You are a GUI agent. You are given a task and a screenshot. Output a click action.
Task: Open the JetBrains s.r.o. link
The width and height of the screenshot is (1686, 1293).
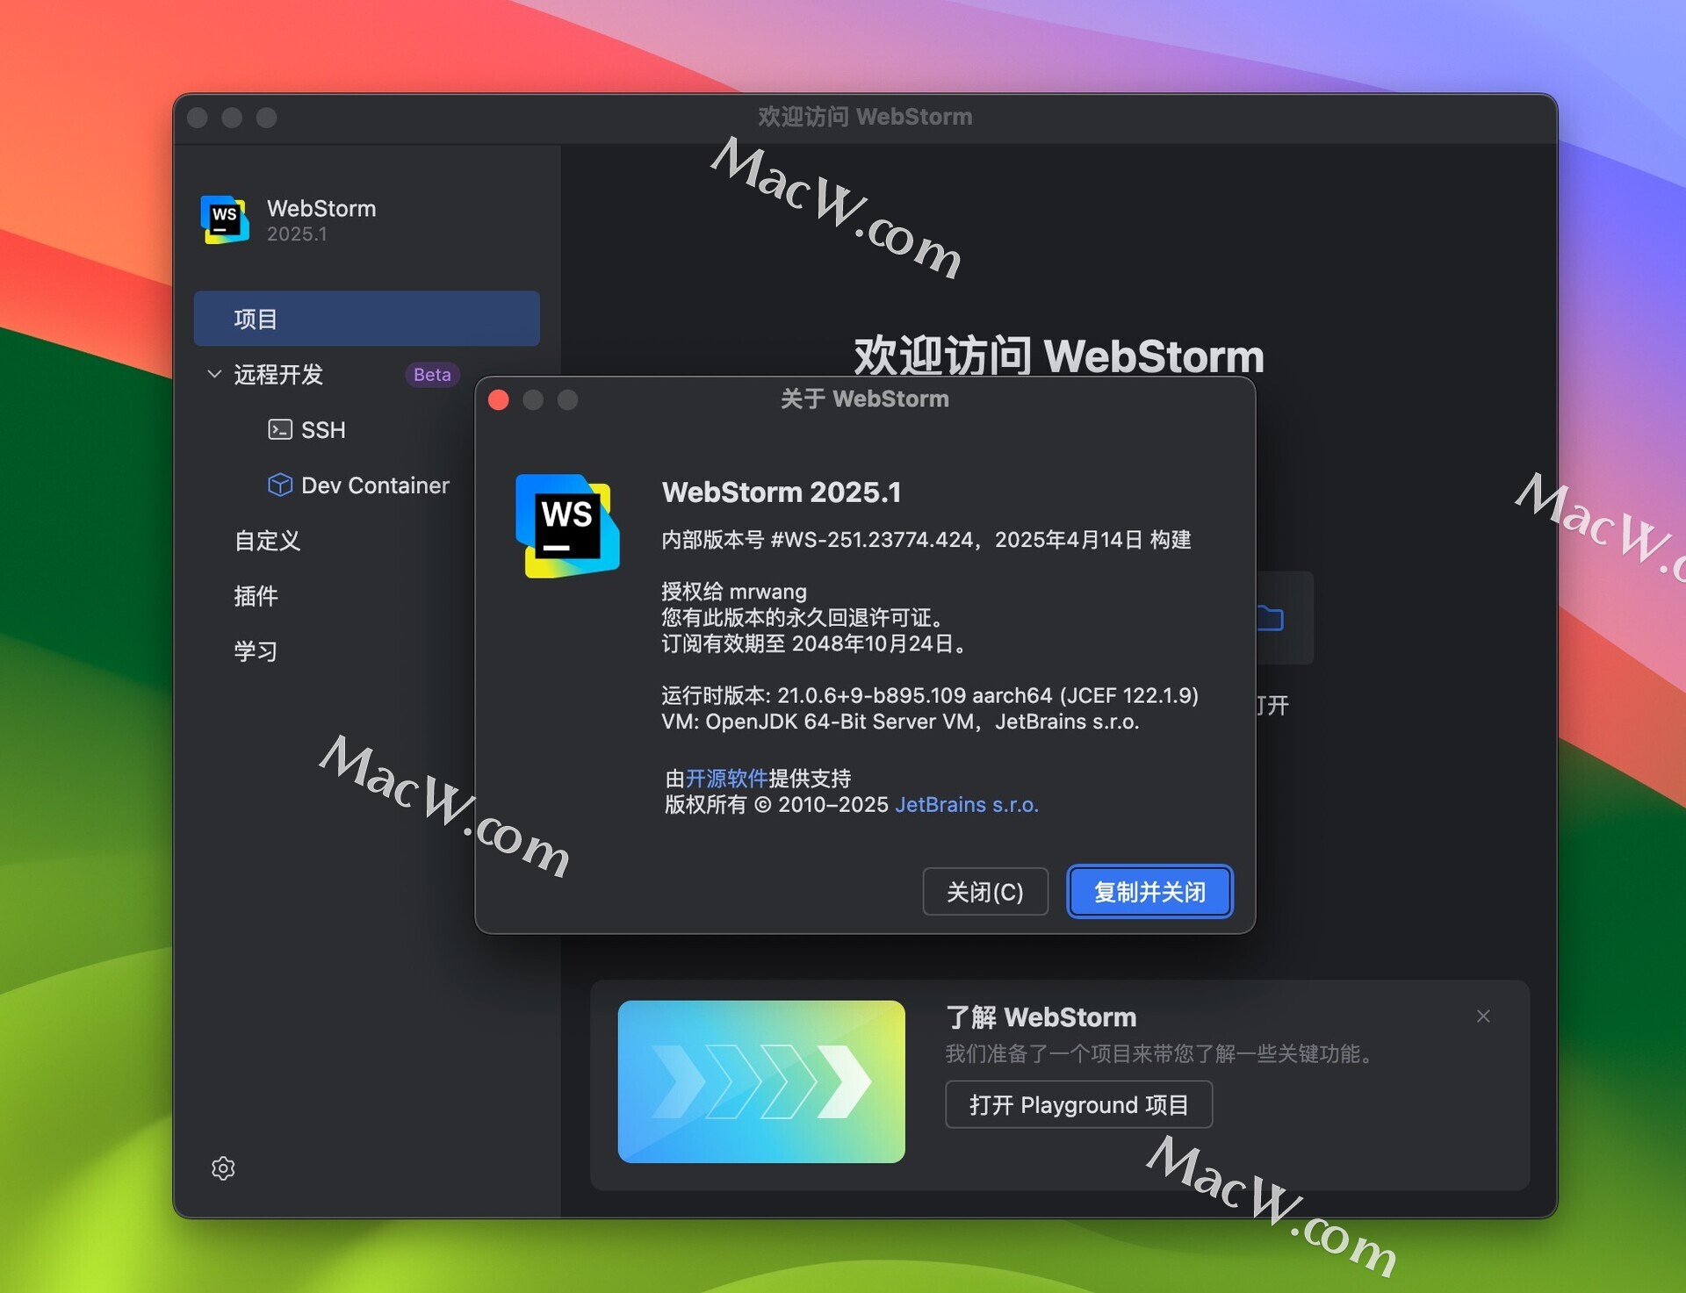[967, 805]
